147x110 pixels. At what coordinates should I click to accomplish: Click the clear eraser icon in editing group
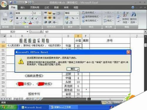tap(118, 21)
